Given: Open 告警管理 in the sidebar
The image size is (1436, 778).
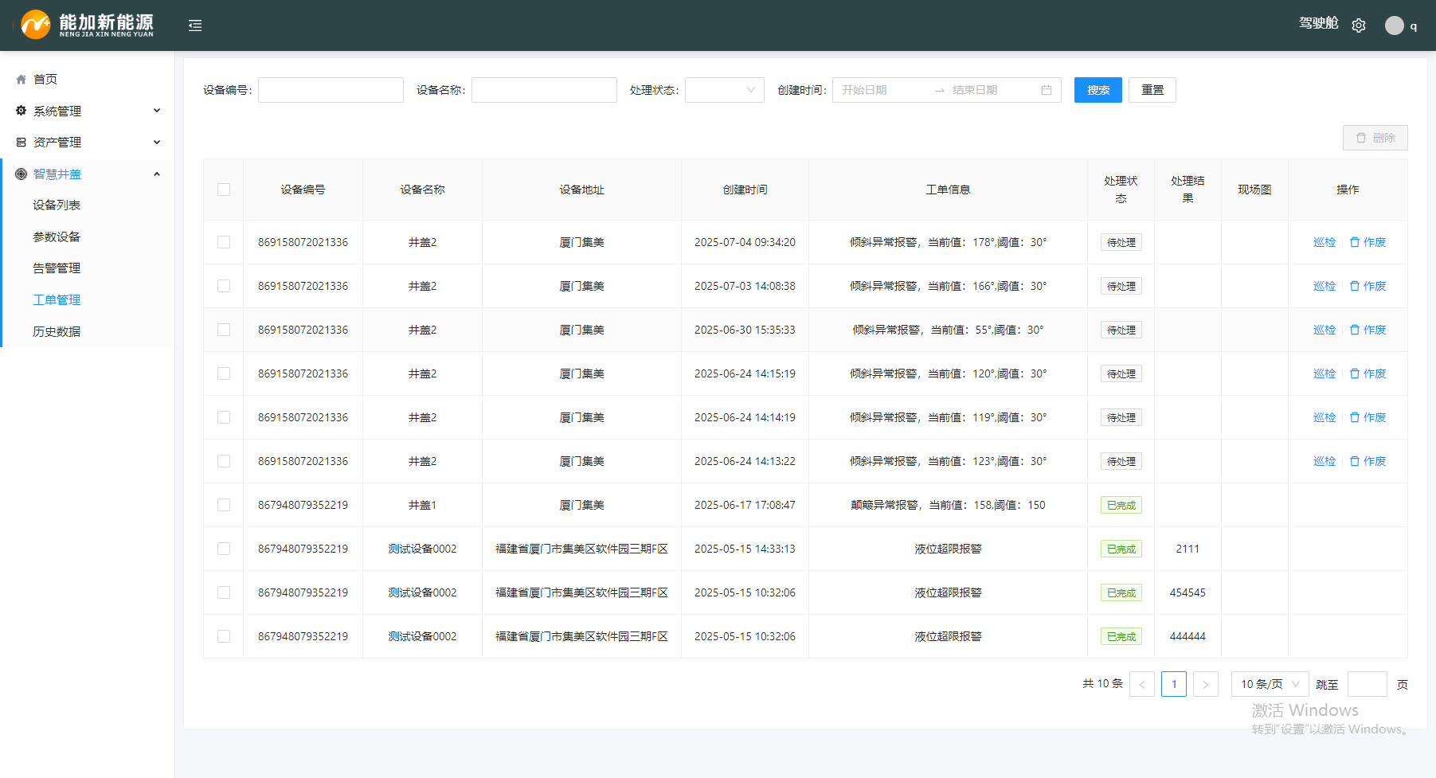Looking at the screenshot, I should [x=57, y=268].
